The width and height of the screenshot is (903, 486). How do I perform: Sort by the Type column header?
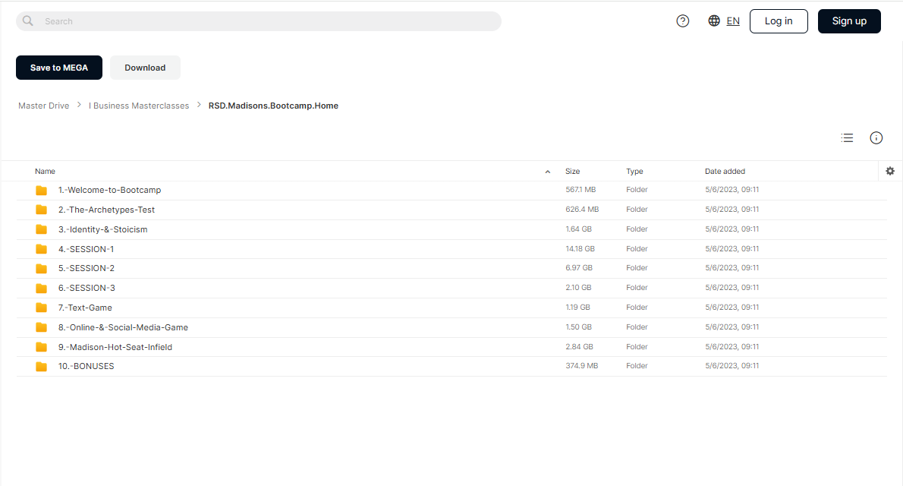(x=634, y=171)
